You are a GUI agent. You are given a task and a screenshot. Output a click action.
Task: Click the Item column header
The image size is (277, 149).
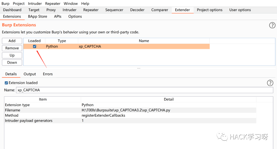43,99
